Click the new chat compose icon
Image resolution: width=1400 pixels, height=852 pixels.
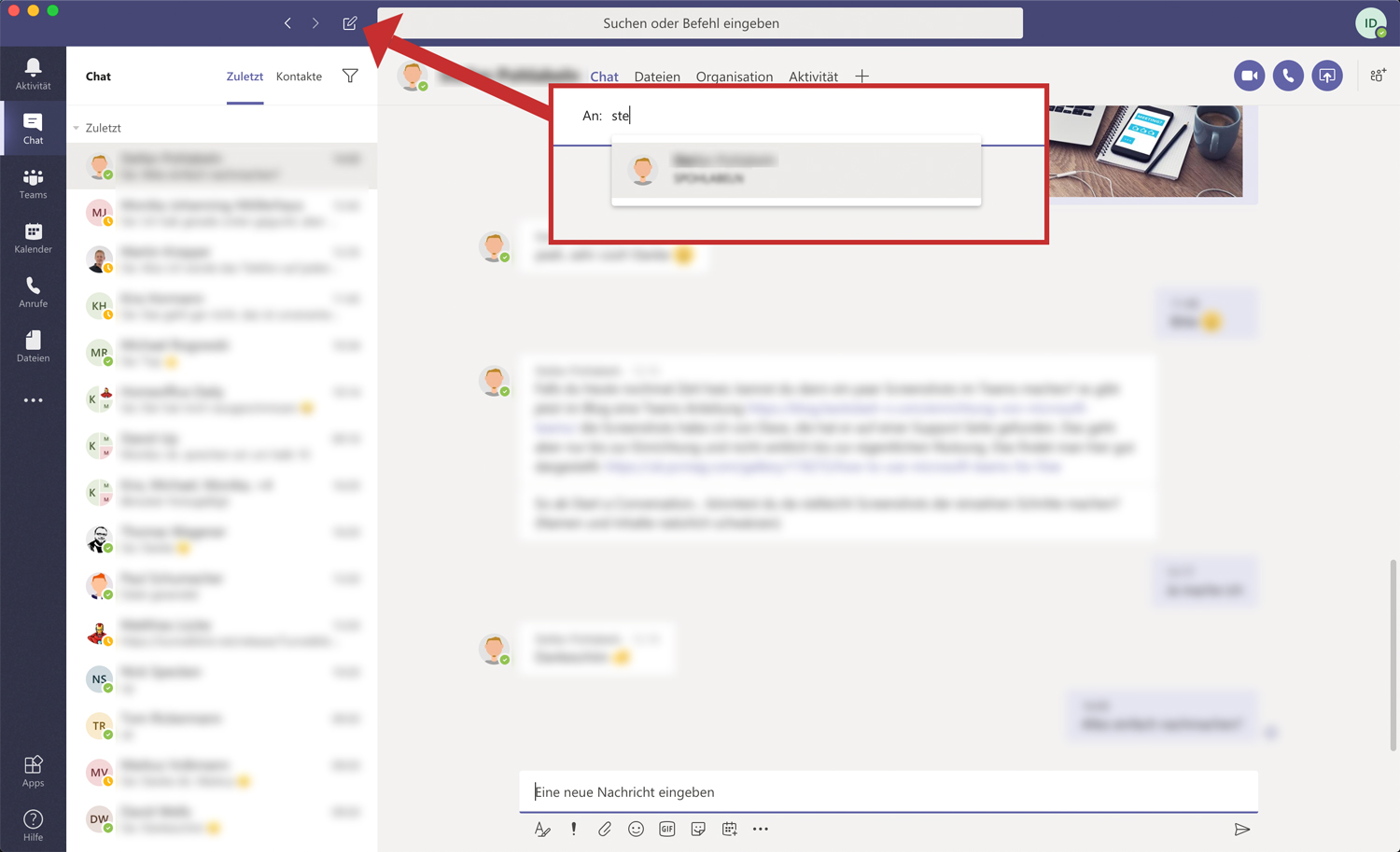350,23
